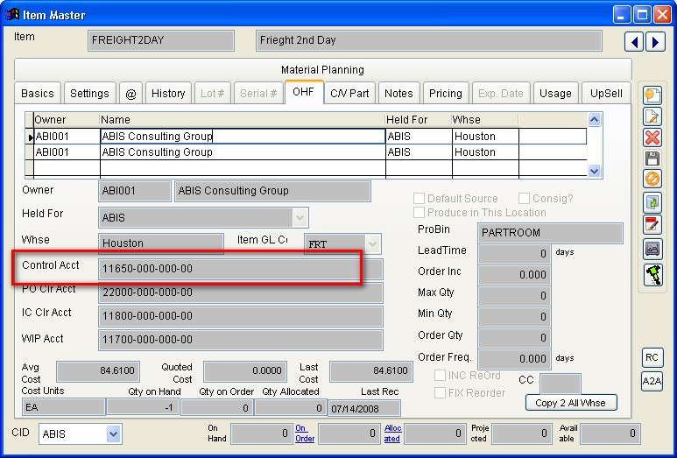Click the edit record pencil icon
The image size is (677, 458).
(652, 116)
